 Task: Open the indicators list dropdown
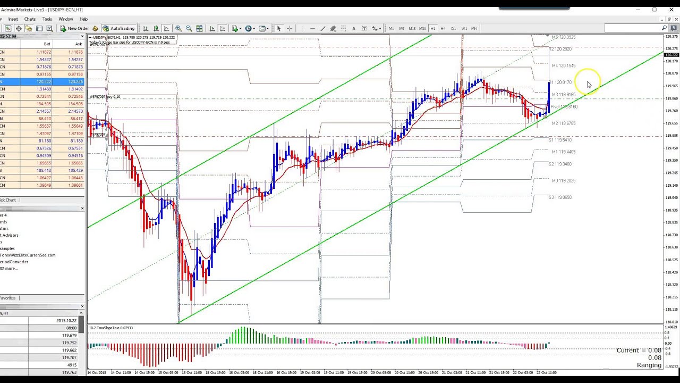point(236,28)
